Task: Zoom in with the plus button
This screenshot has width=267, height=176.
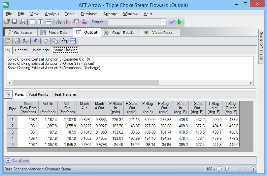Action: [x=253, y=169]
